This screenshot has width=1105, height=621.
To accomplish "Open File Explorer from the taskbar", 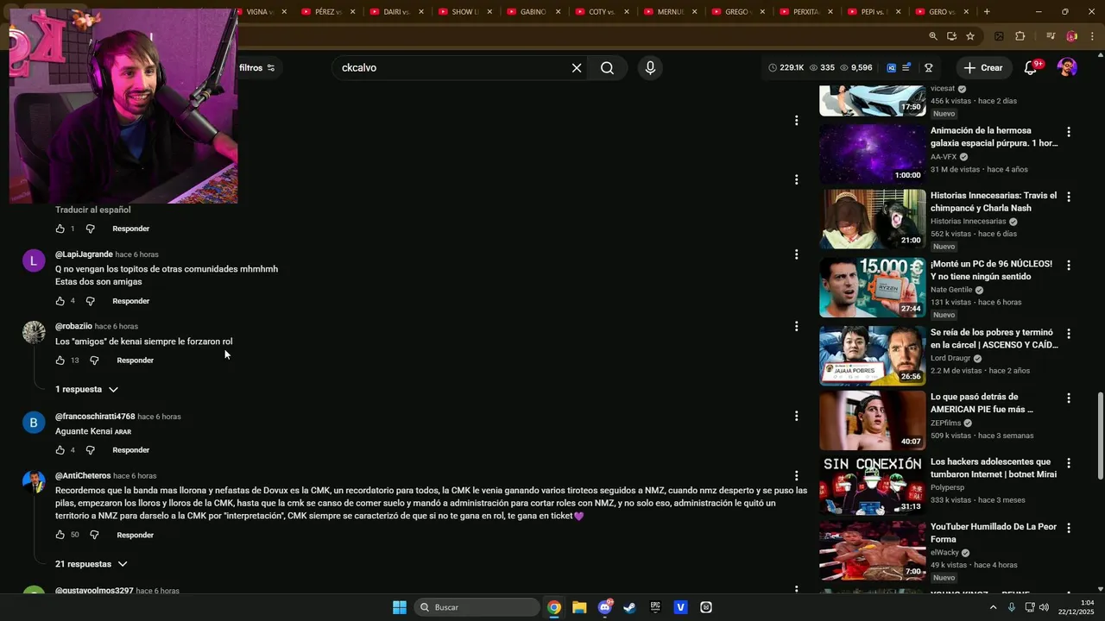I will pyautogui.click(x=579, y=607).
